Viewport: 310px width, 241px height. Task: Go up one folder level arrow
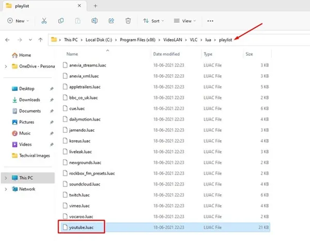click(40, 40)
